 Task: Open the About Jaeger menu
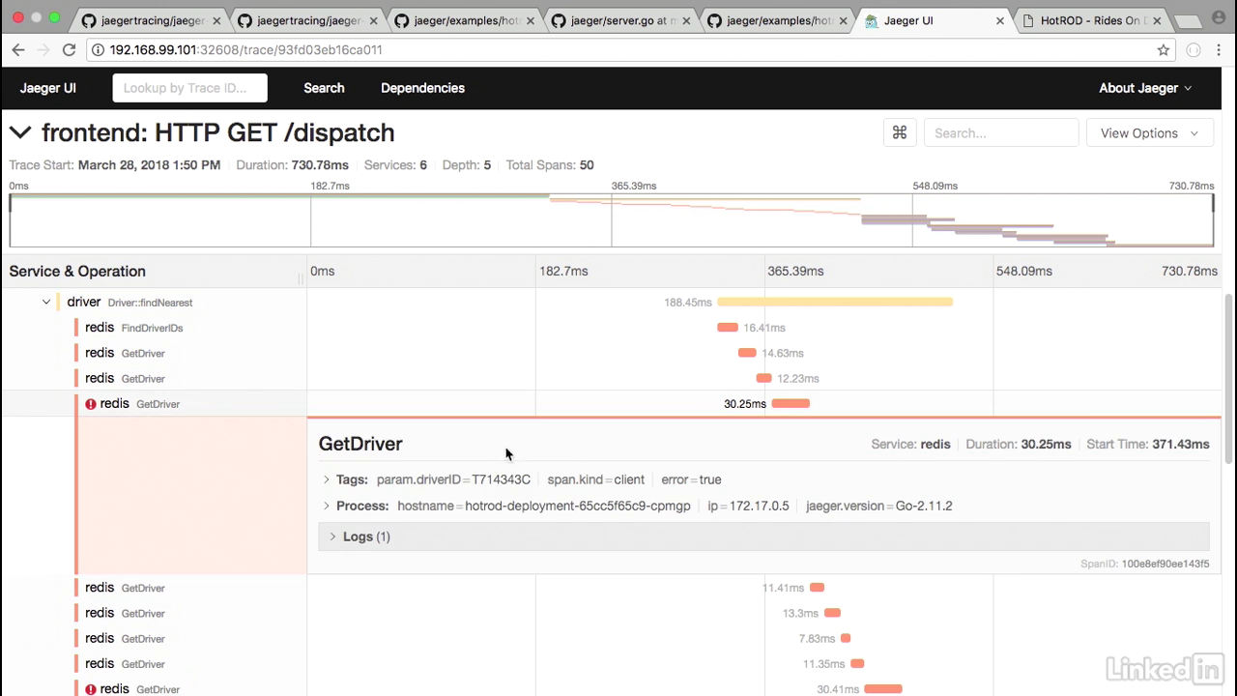(1145, 88)
